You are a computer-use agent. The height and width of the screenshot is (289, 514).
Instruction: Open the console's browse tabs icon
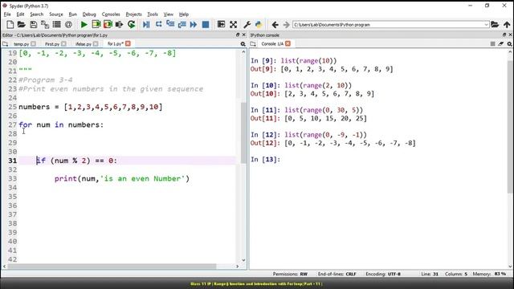[253, 43]
